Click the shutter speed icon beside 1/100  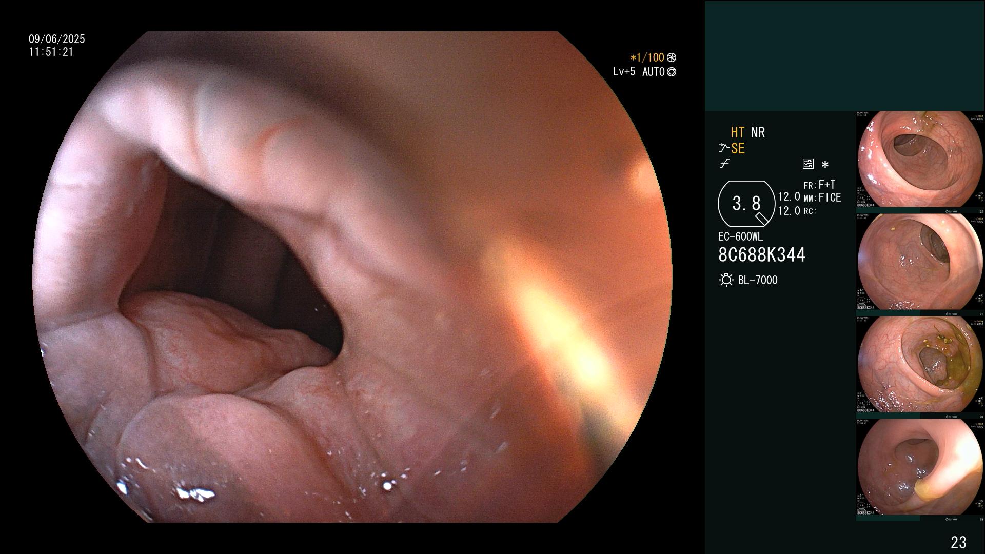(x=672, y=58)
